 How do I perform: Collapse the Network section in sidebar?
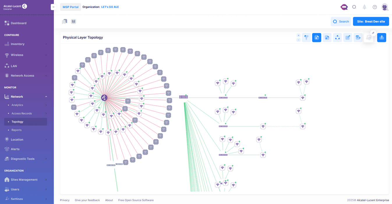[x=46, y=97]
